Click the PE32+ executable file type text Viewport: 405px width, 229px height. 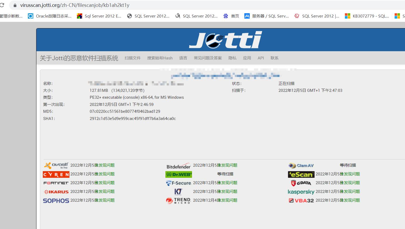point(137,97)
